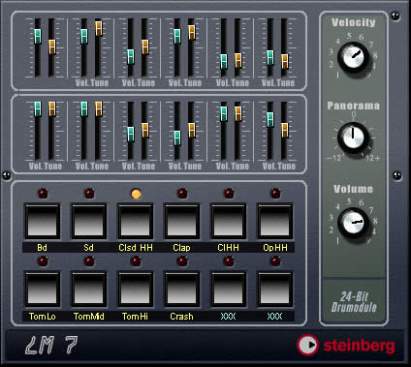Click the orange Tune fader above Crash

point(192,131)
